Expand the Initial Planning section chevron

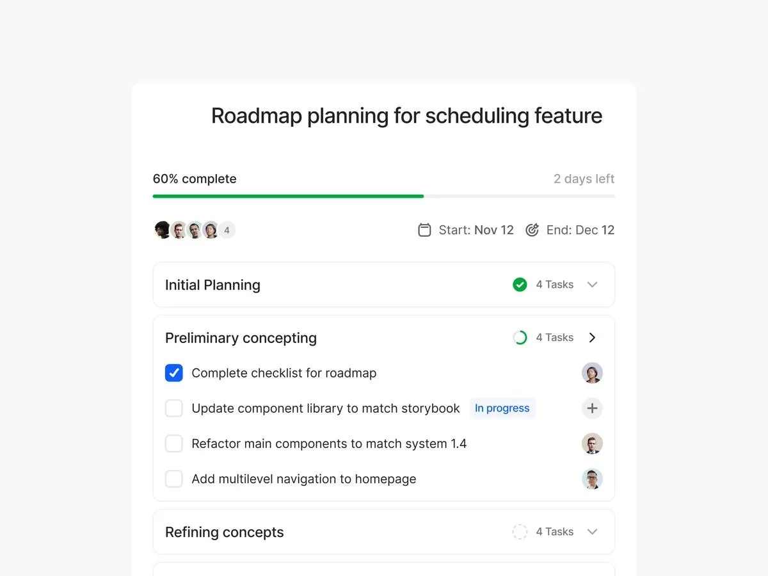click(592, 285)
